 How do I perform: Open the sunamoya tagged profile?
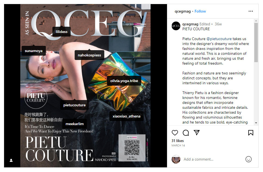coord(33,51)
